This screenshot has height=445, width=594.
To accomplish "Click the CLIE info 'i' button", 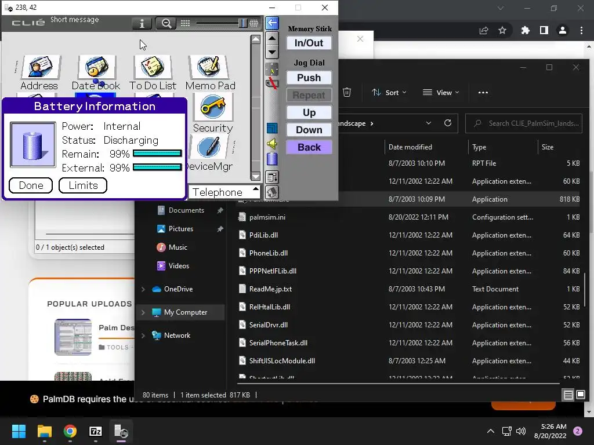I will point(142,23).
